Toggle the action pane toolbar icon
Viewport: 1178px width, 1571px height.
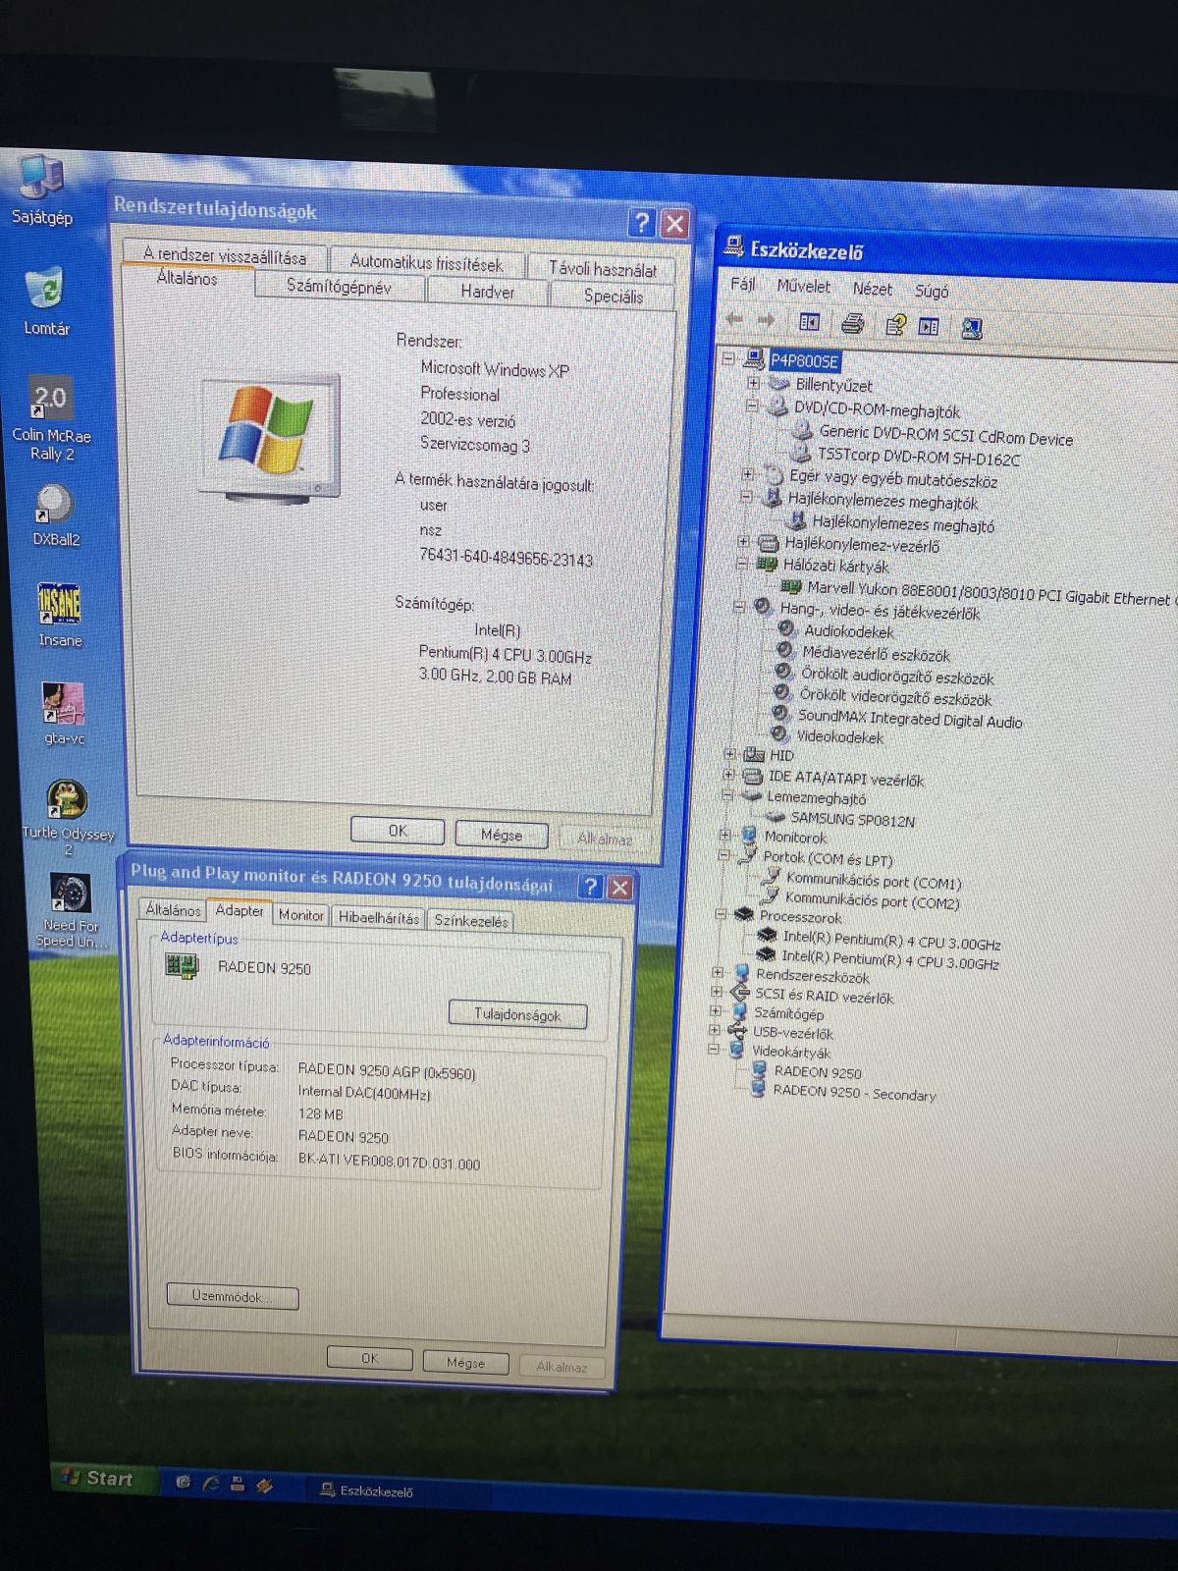(x=929, y=326)
